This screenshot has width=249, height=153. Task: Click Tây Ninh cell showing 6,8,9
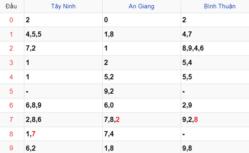coord(34,106)
